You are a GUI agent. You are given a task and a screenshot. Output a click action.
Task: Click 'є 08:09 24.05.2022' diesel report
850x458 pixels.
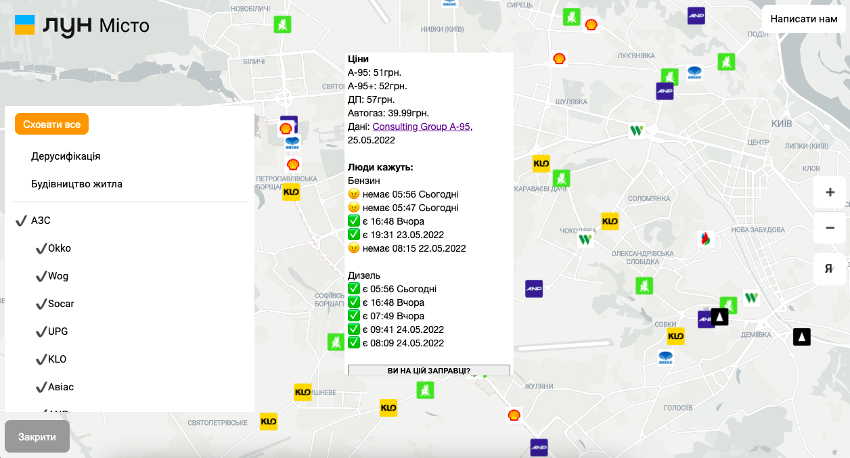click(396, 343)
